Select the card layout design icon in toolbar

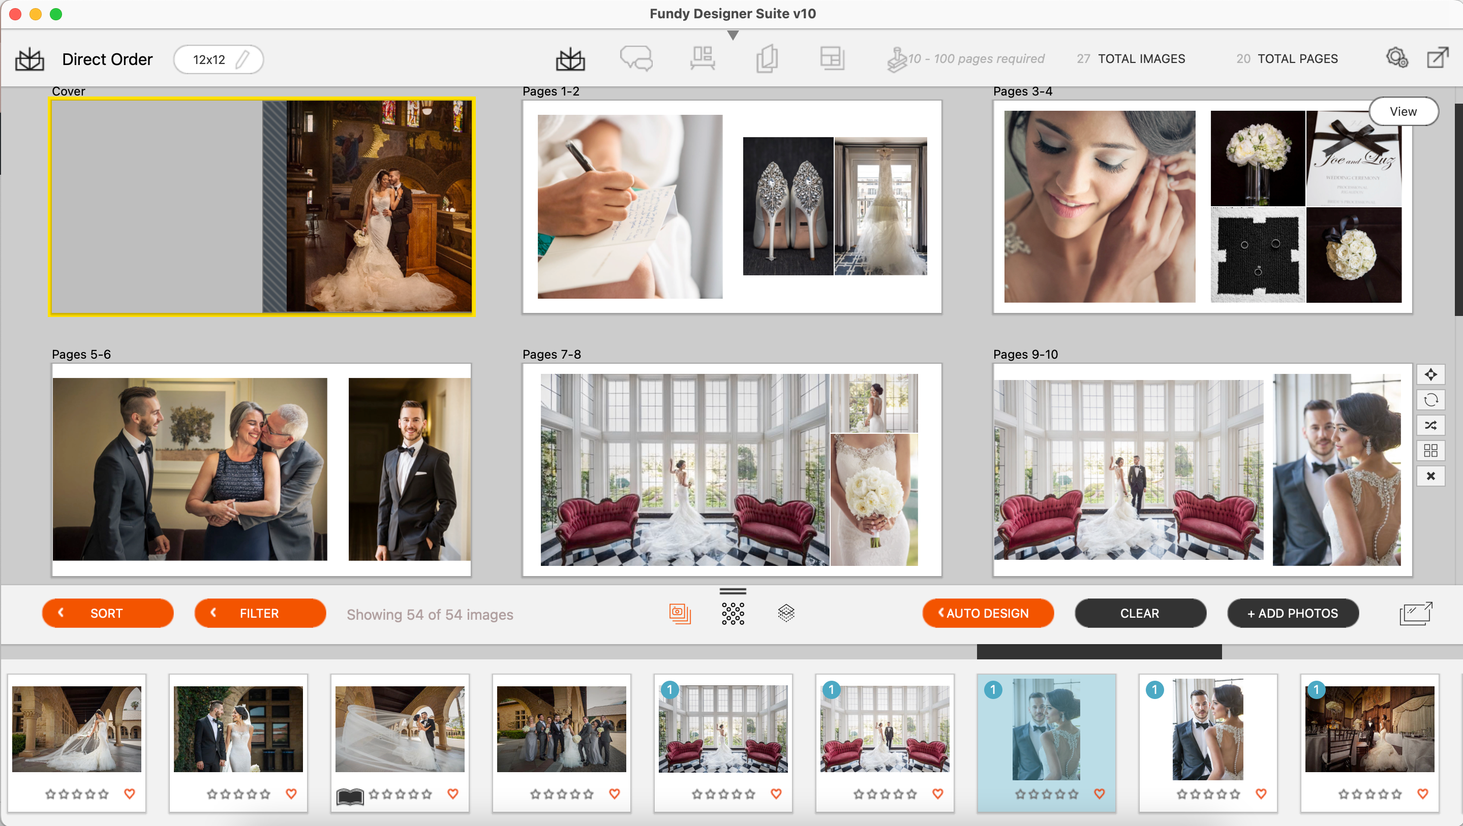[x=833, y=58]
